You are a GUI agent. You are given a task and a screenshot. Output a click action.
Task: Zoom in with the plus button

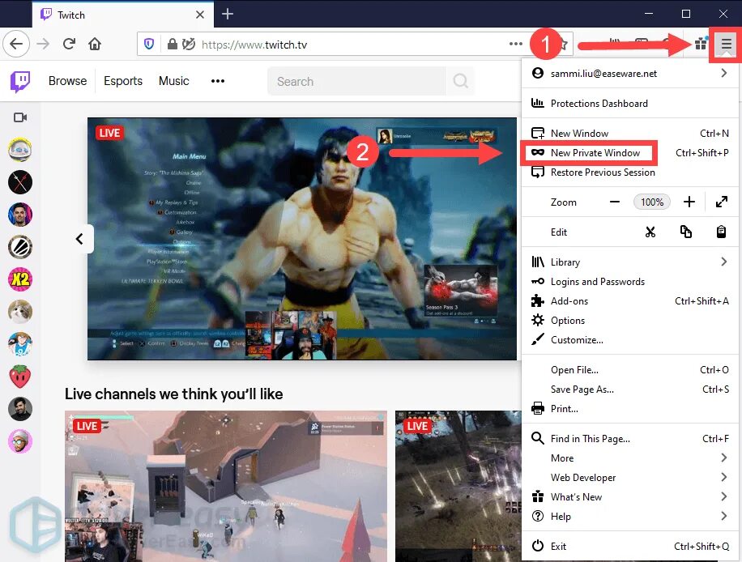click(x=689, y=202)
